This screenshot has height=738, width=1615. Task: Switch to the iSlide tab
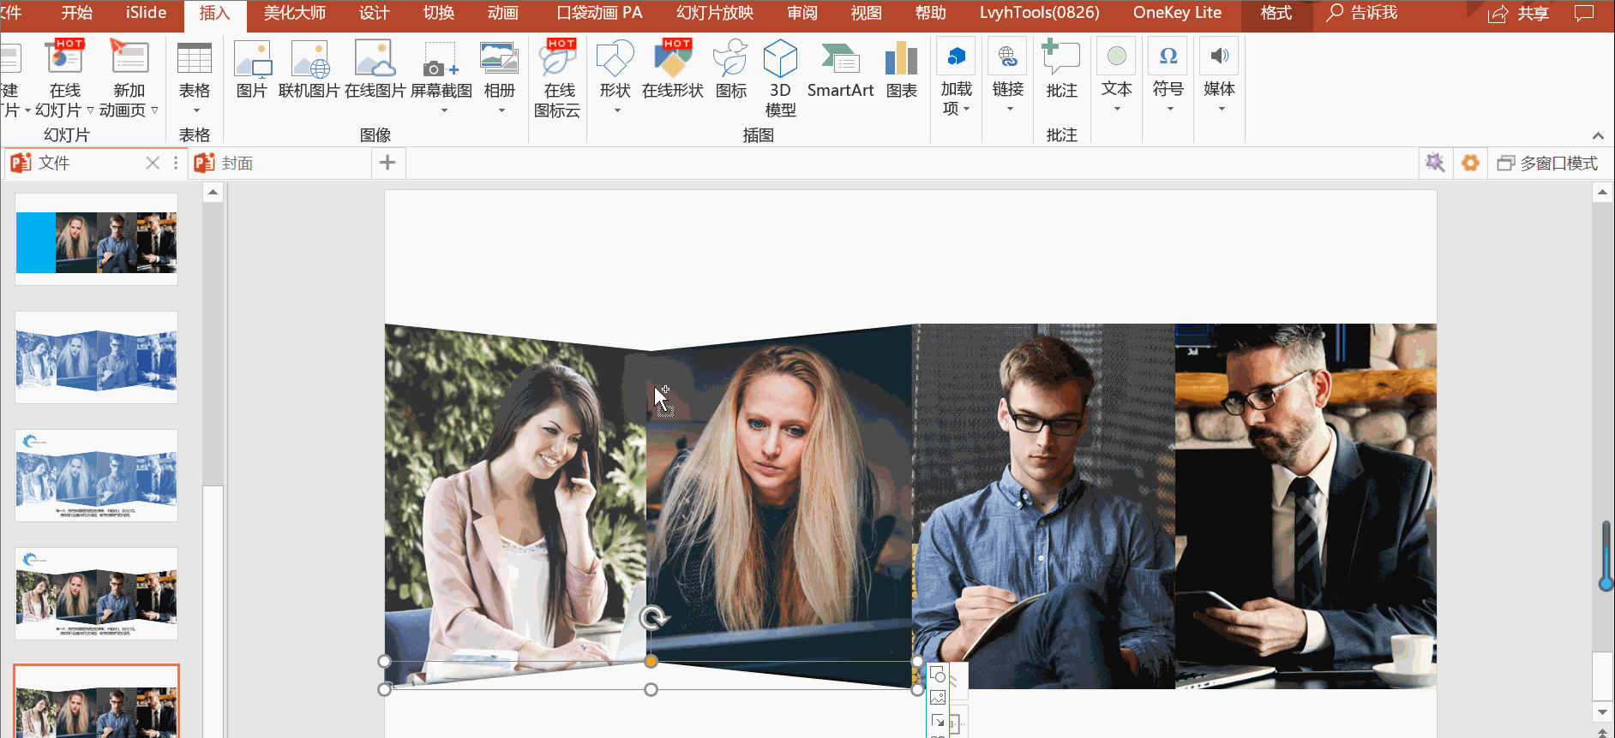tap(146, 13)
